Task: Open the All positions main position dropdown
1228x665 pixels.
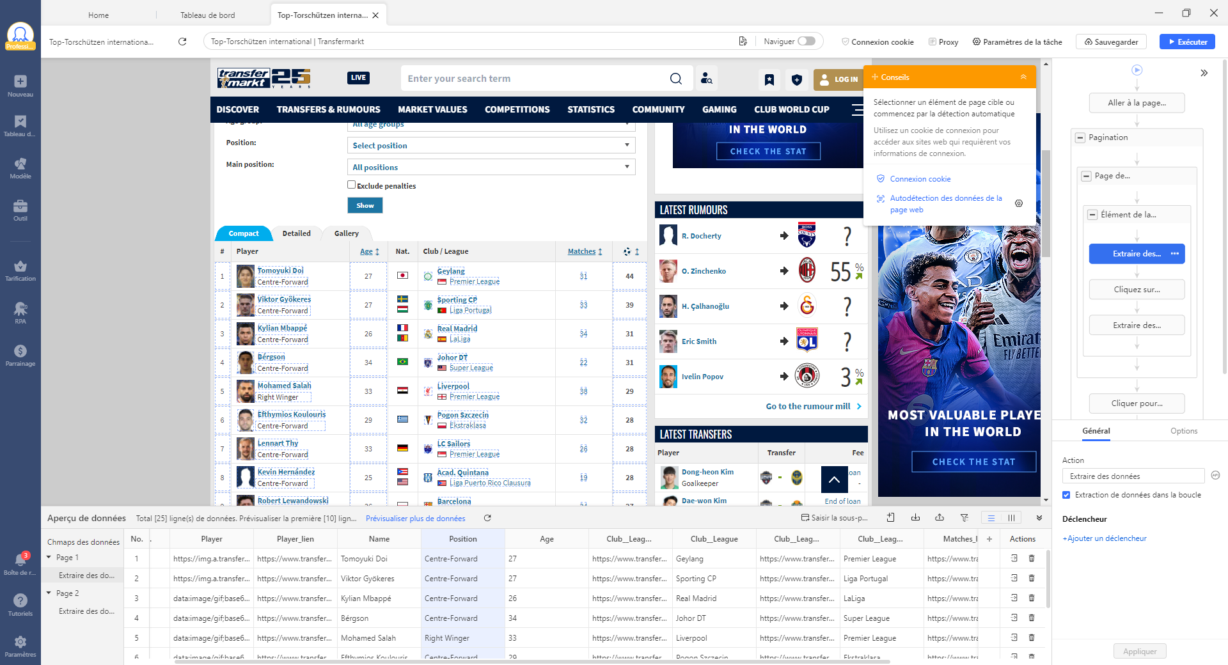Action: click(491, 167)
